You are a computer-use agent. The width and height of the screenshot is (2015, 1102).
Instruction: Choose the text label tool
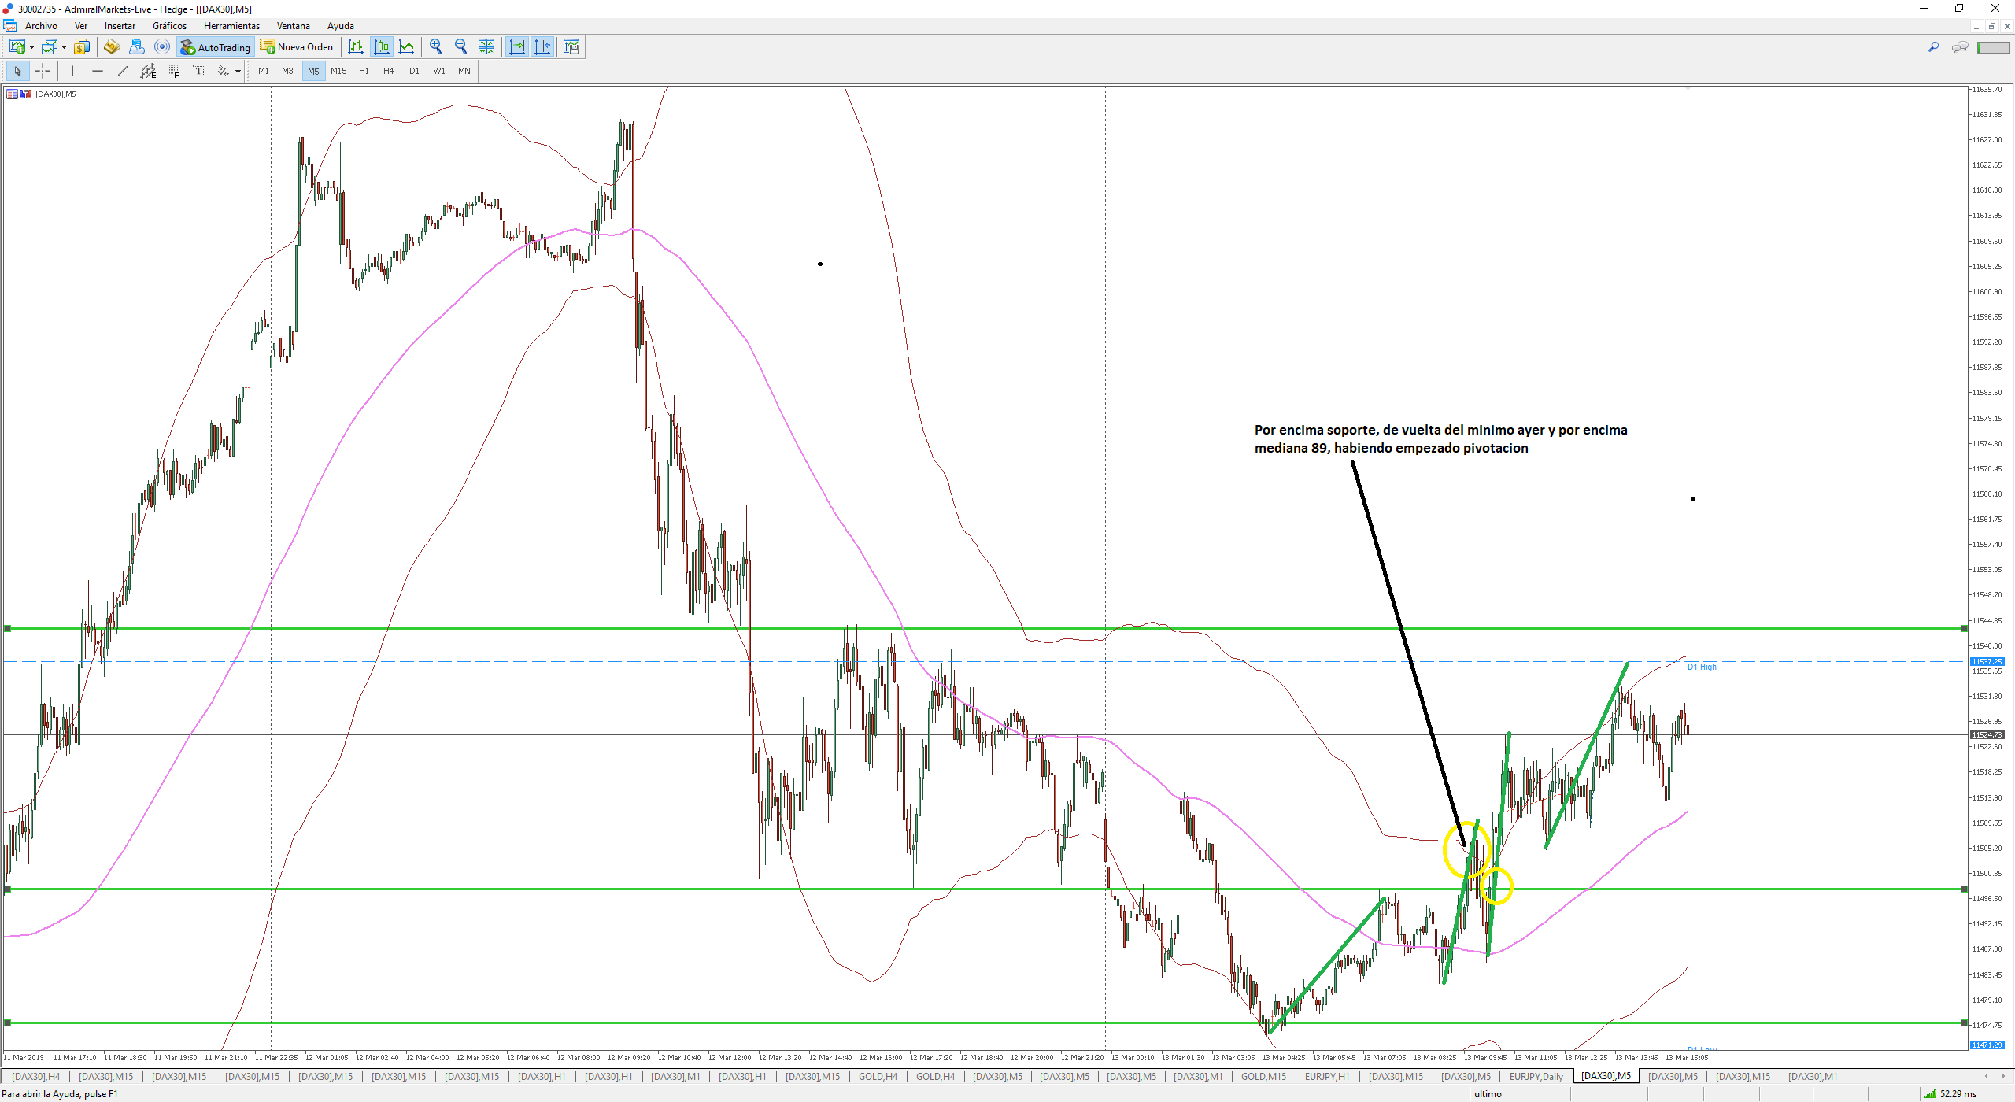click(x=198, y=72)
